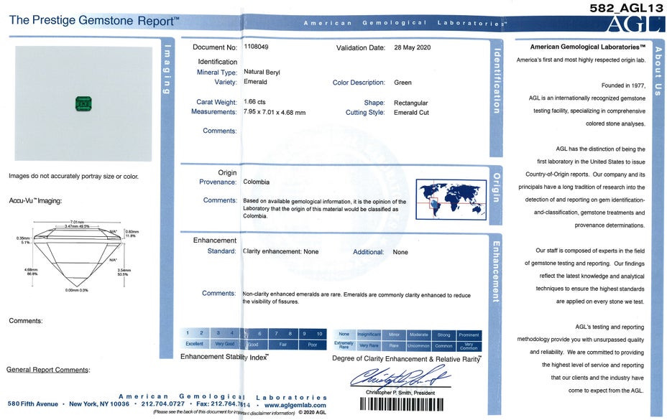Image resolution: width=667 pixels, height=420 pixels.
Task: Select the Poor stability index cell
Action: click(312, 344)
